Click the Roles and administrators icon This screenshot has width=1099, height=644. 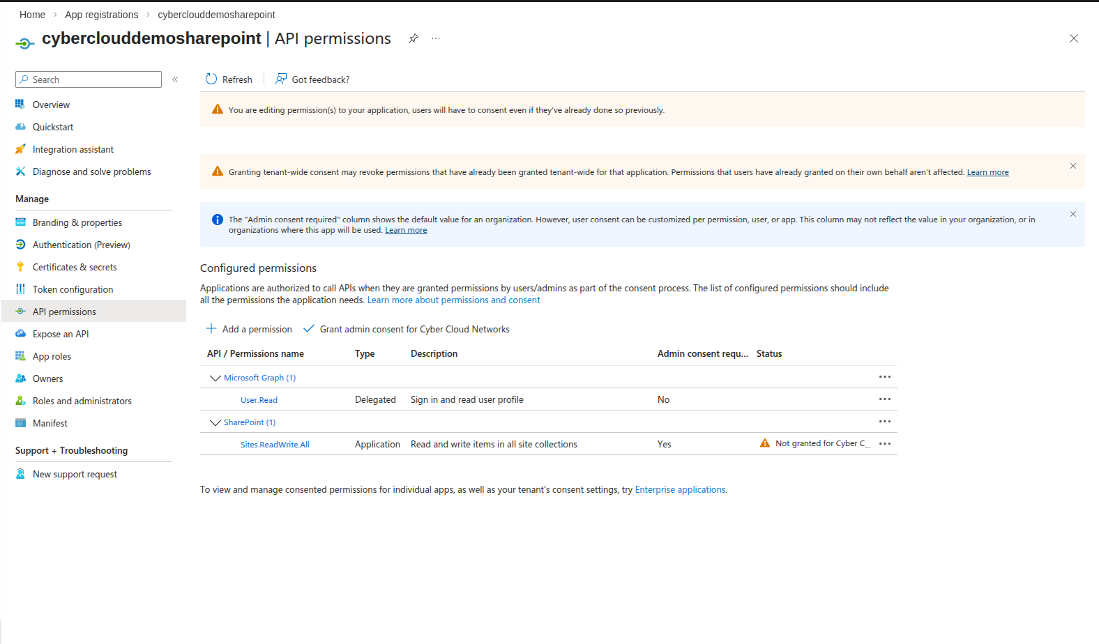point(20,401)
